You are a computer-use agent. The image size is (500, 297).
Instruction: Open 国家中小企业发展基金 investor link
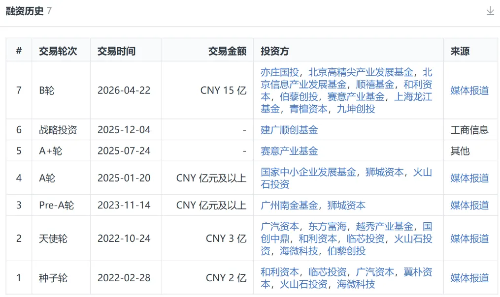(x=308, y=172)
